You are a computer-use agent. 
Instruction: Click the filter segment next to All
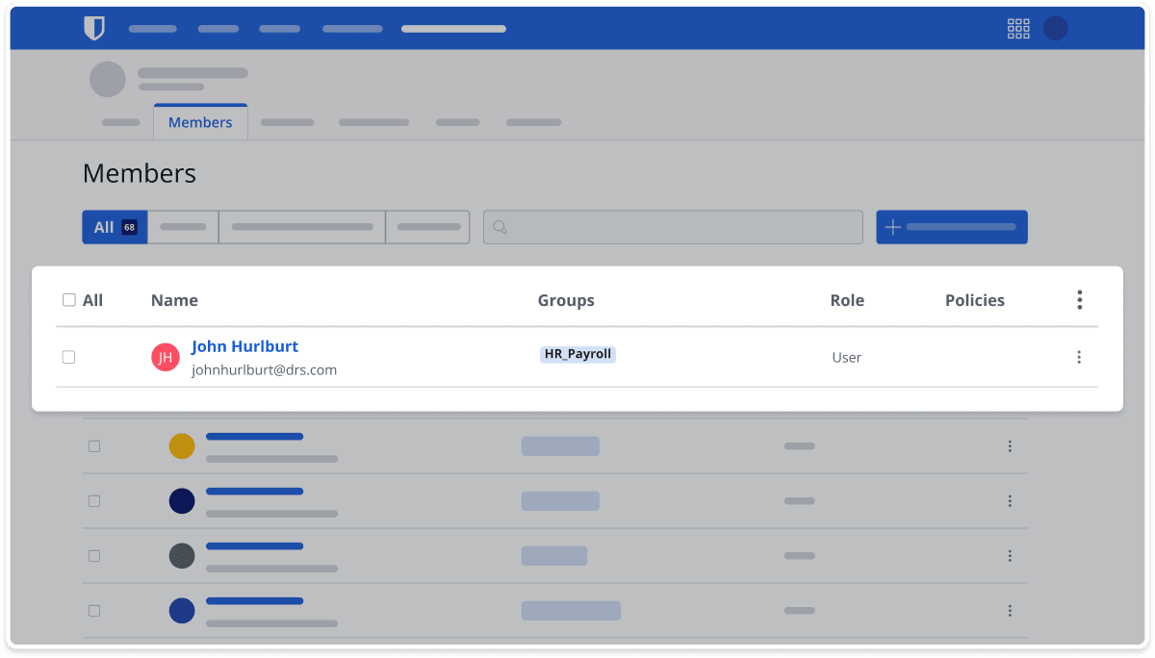tap(183, 227)
